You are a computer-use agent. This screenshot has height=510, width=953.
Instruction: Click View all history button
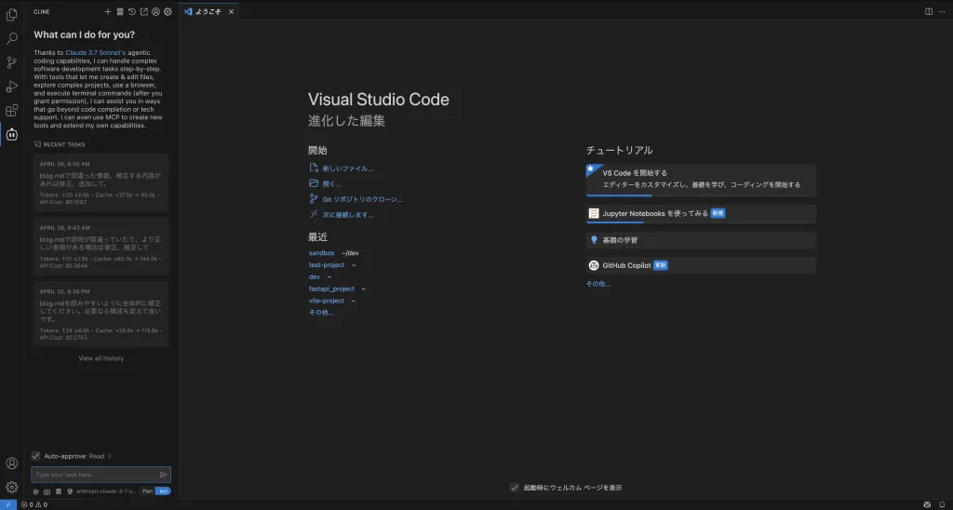tap(101, 358)
